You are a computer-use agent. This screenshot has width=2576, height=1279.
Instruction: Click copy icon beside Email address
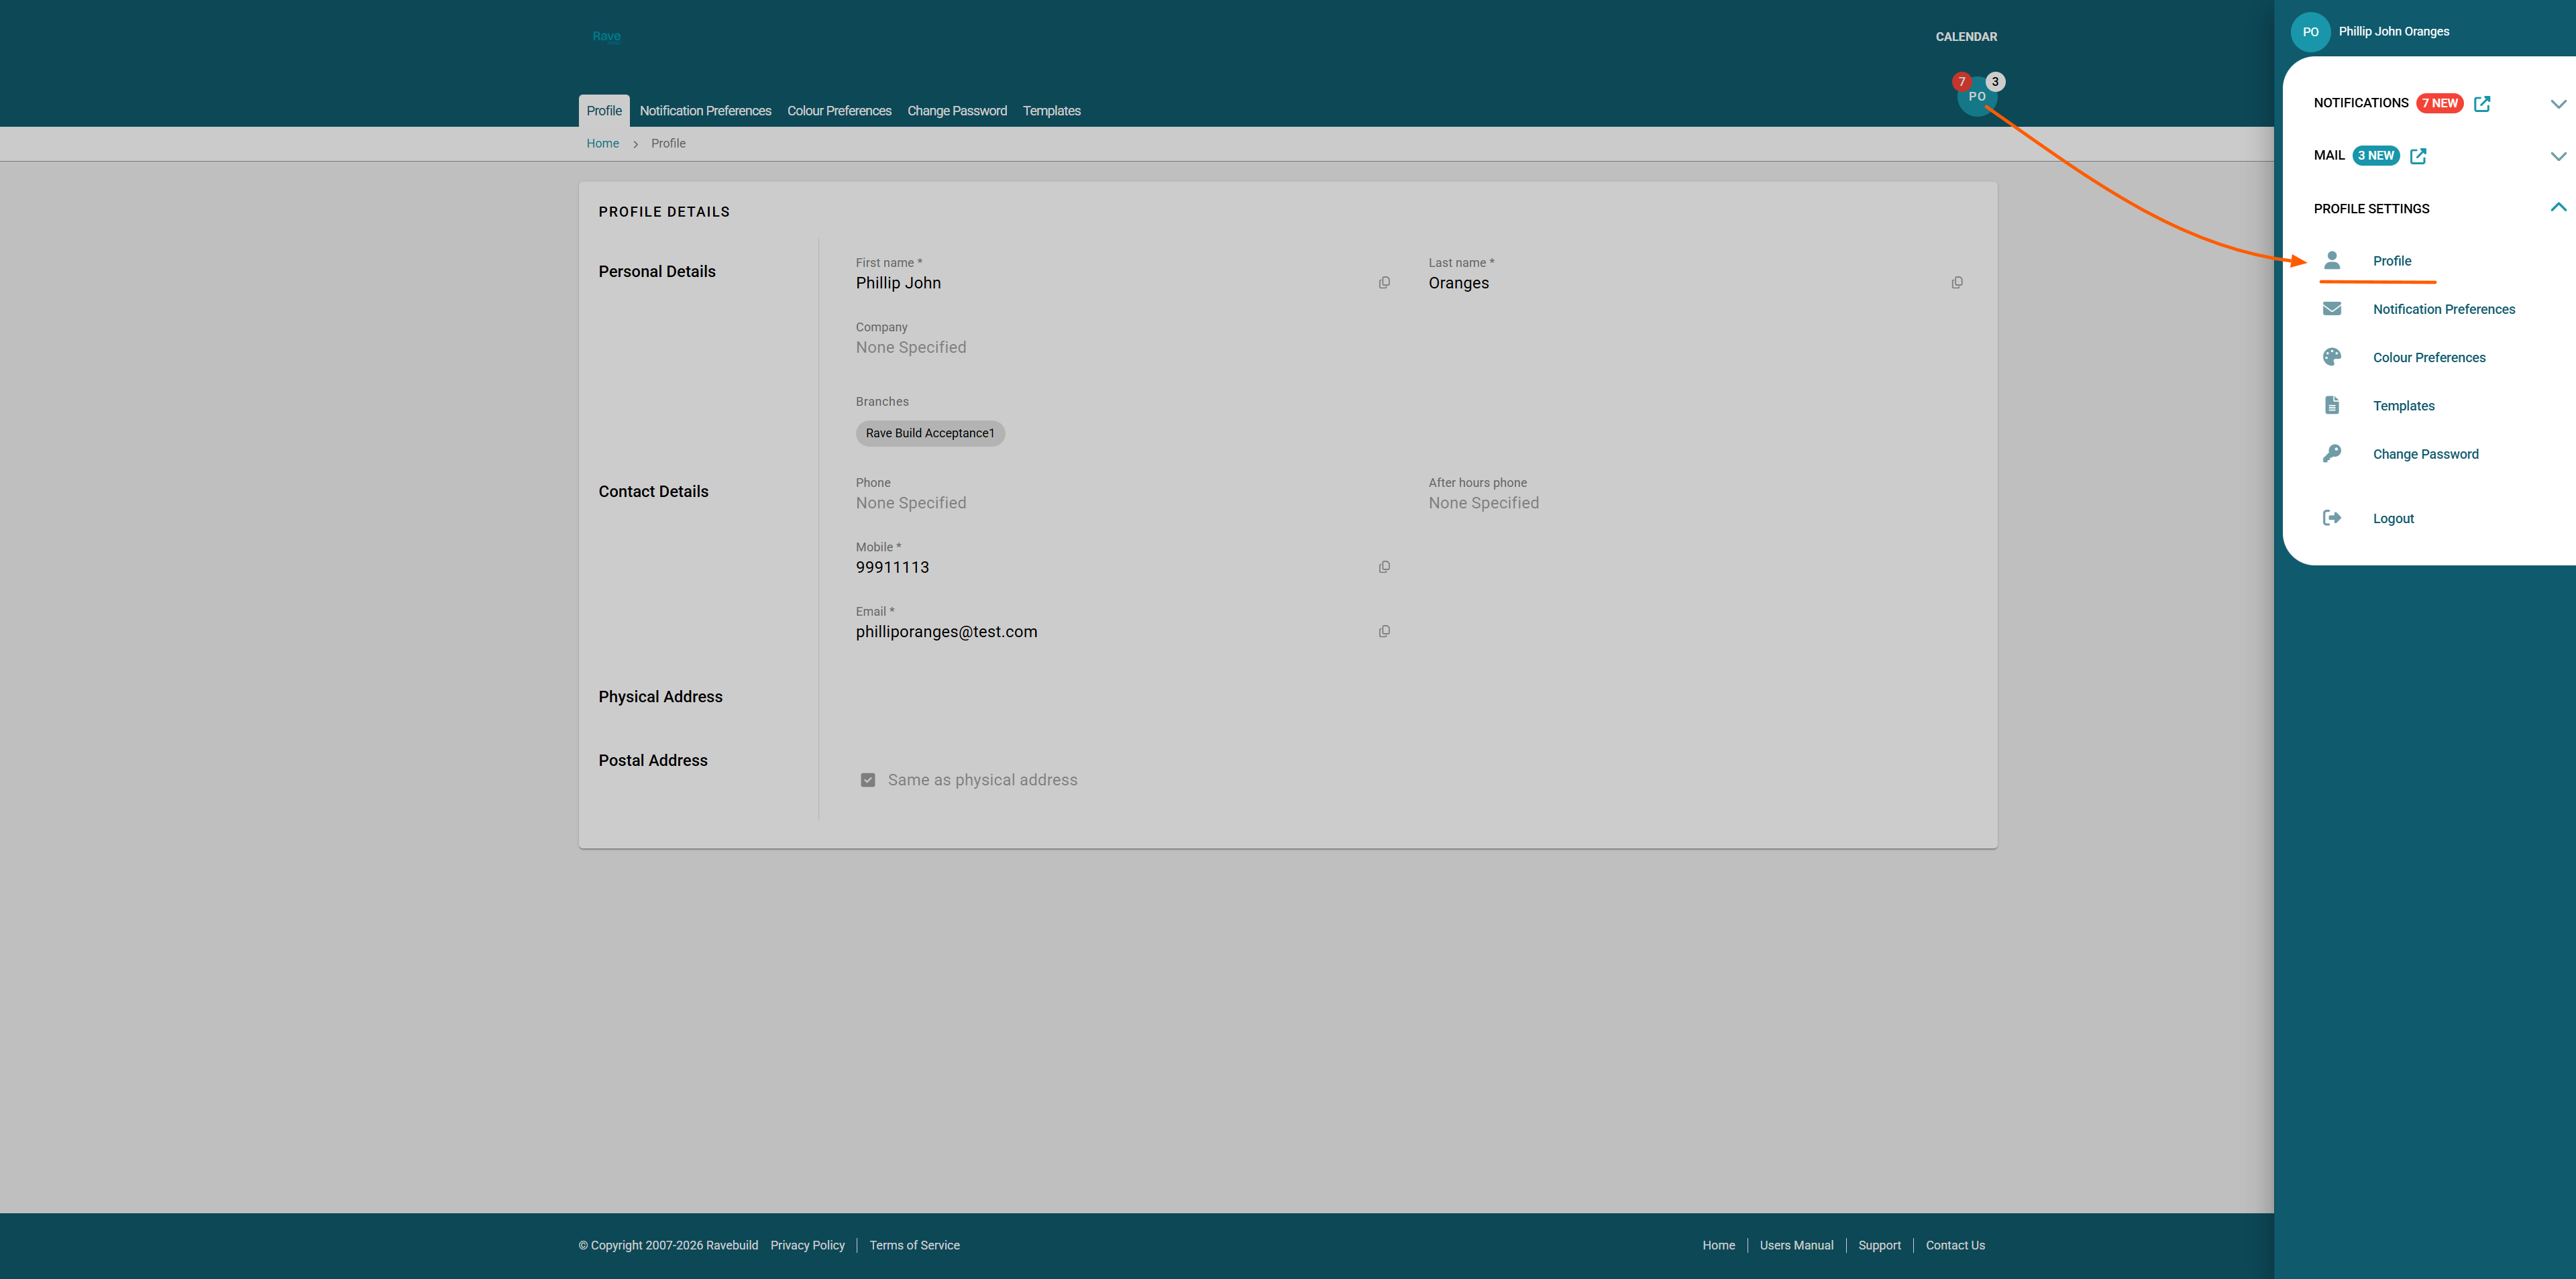(x=1384, y=632)
